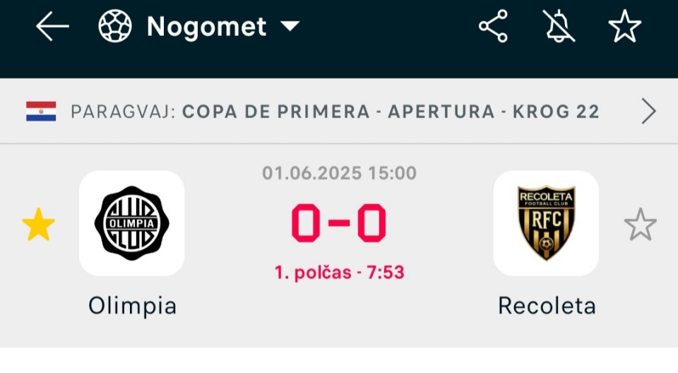Open the Olimpia team name
Image resolution: width=678 pixels, height=373 pixels.
pyautogui.click(x=132, y=306)
